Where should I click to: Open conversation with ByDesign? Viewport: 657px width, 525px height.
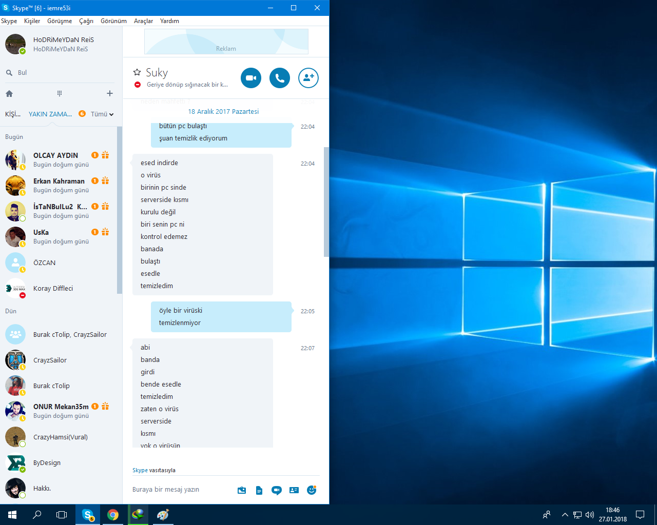click(59, 462)
